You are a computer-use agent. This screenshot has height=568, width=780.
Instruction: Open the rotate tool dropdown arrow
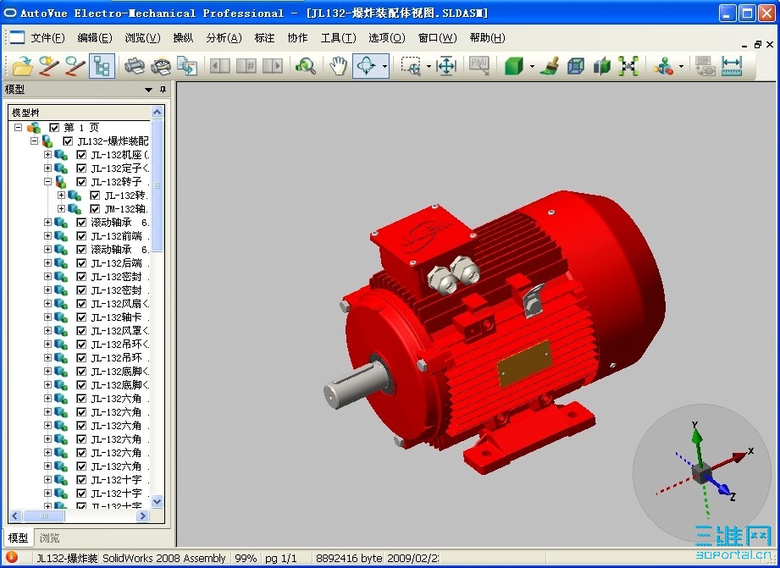tap(384, 66)
